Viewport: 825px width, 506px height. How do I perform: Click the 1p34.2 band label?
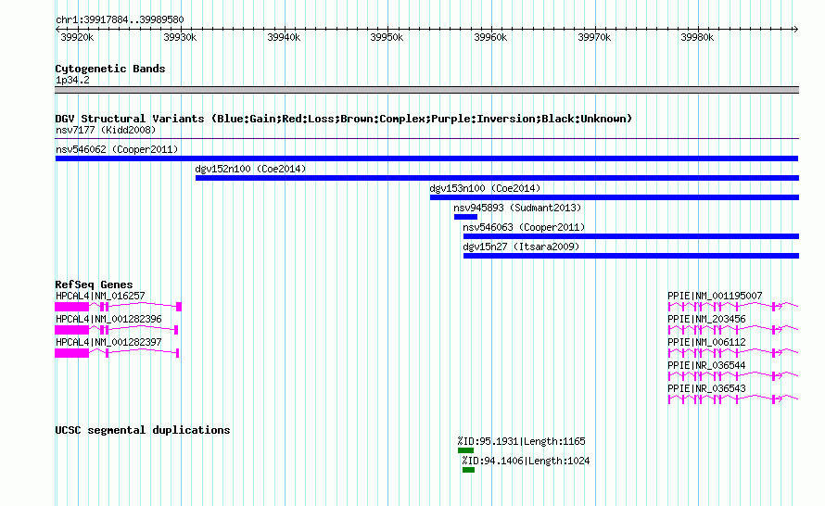point(72,80)
